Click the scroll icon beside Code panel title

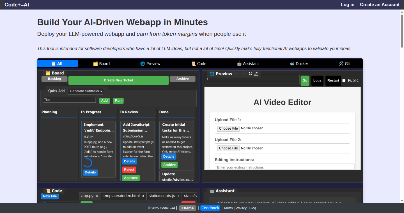[x=48, y=191]
